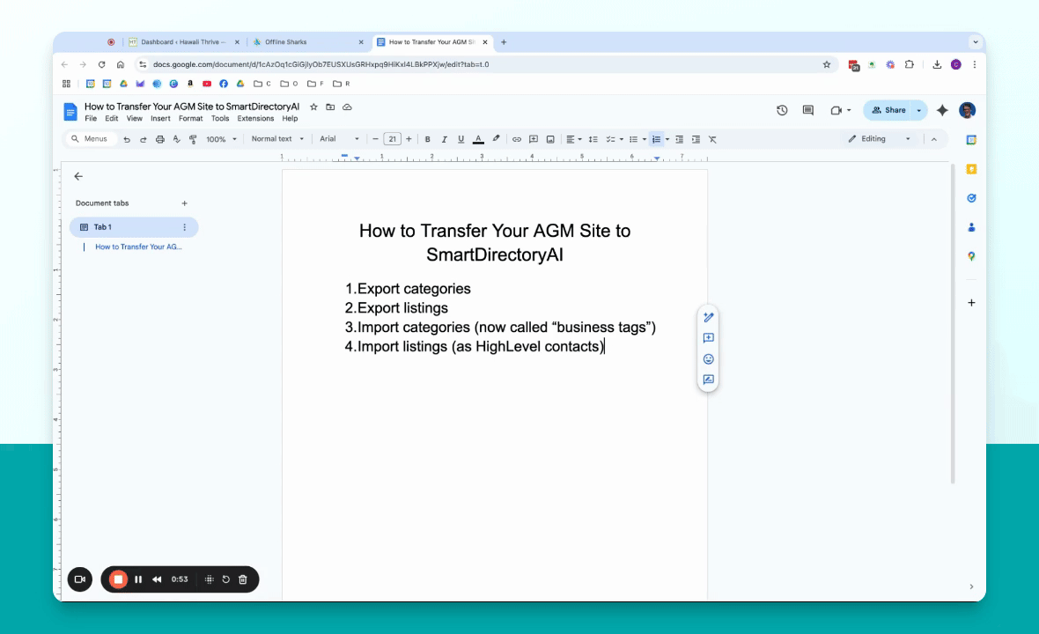1039x634 pixels.
Task: Search the Menus box
Action: (91, 139)
